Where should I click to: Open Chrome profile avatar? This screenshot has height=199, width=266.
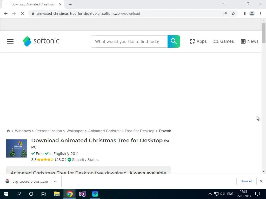coord(252,13)
